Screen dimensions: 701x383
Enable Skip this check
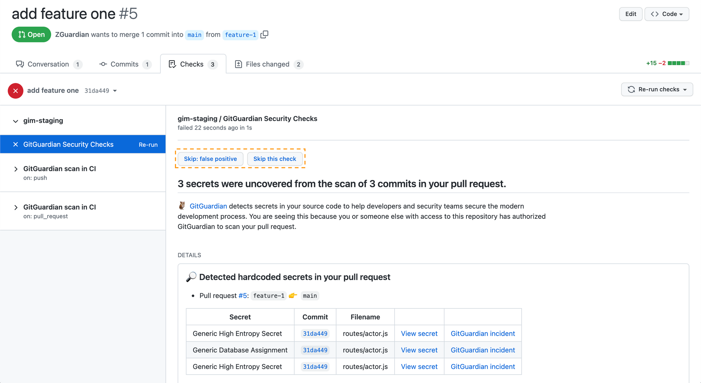[x=275, y=159]
